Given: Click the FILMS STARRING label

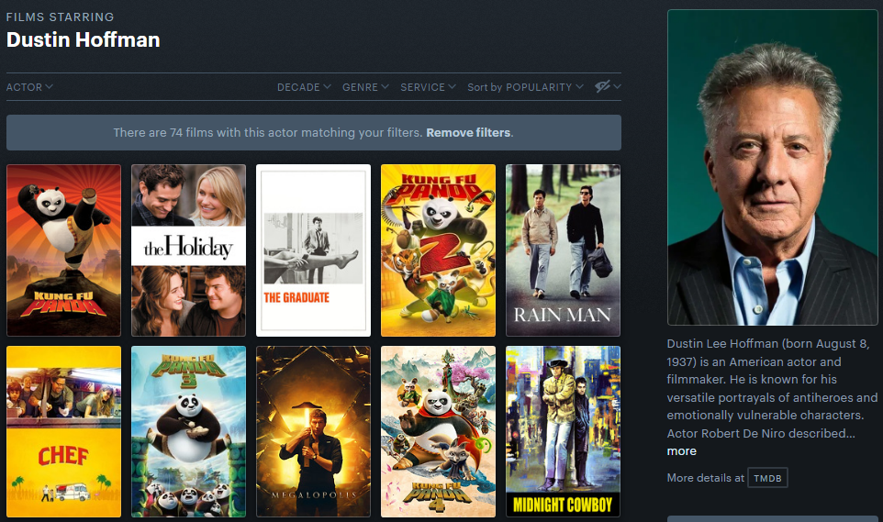Looking at the screenshot, I should click(61, 17).
